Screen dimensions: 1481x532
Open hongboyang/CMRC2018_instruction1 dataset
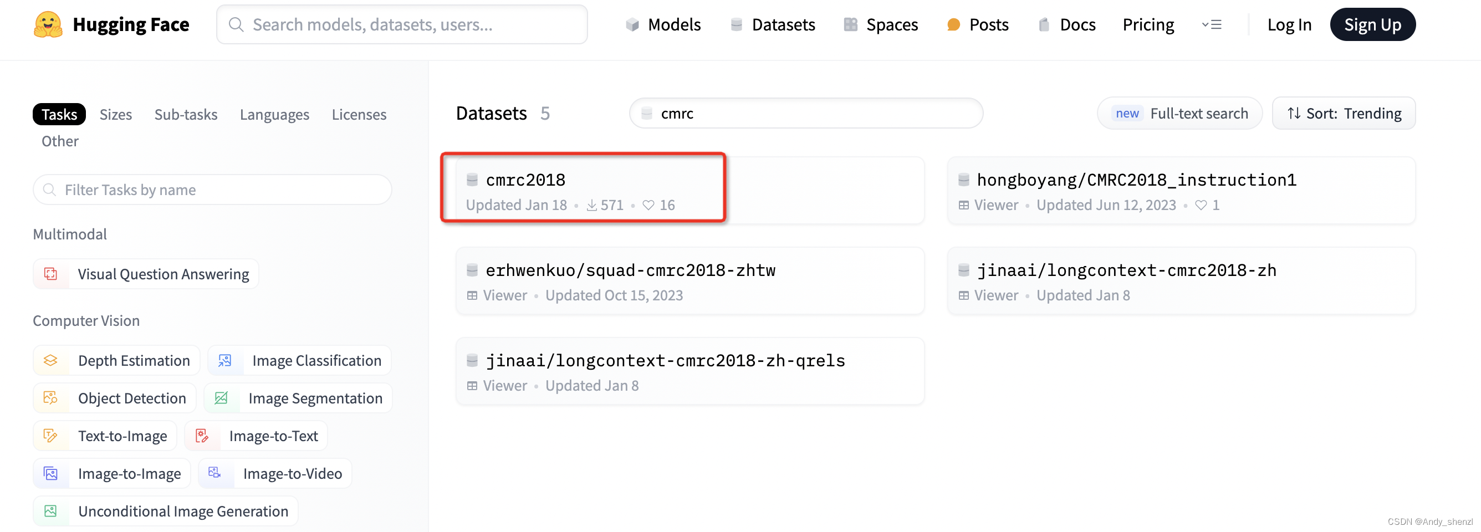click(x=1182, y=191)
